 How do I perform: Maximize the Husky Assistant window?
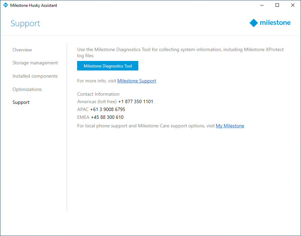click(x=277, y=5)
